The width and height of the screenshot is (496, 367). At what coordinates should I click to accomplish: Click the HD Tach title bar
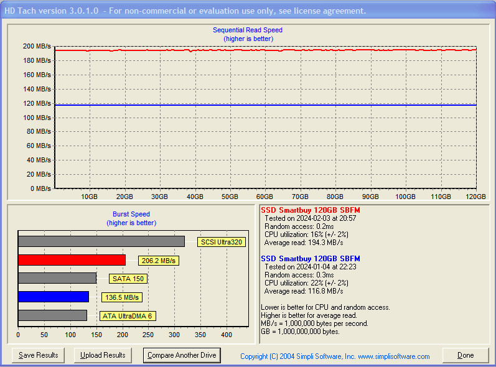tap(185, 11)
